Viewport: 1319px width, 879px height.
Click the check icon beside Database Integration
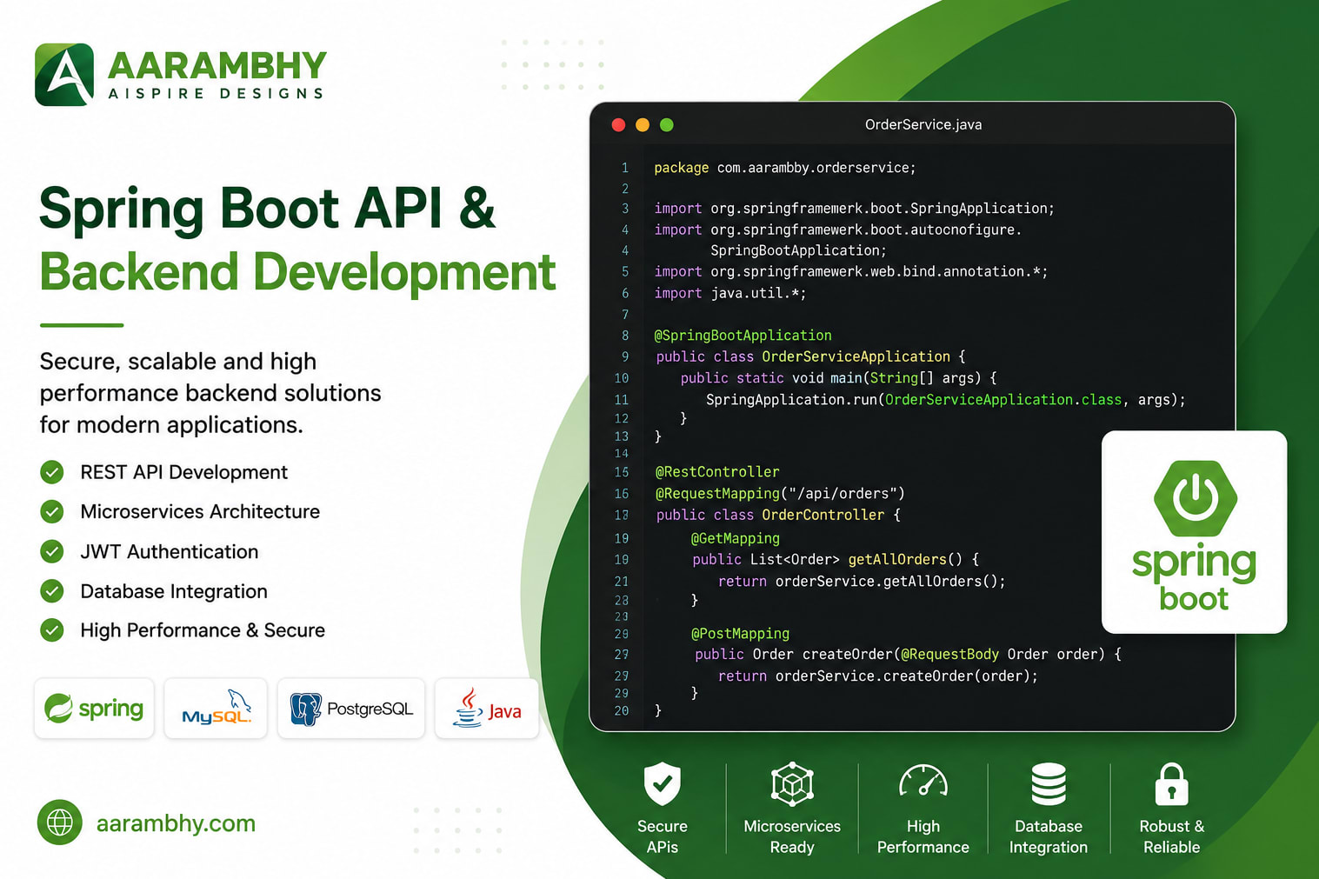[x=52, y=591]
